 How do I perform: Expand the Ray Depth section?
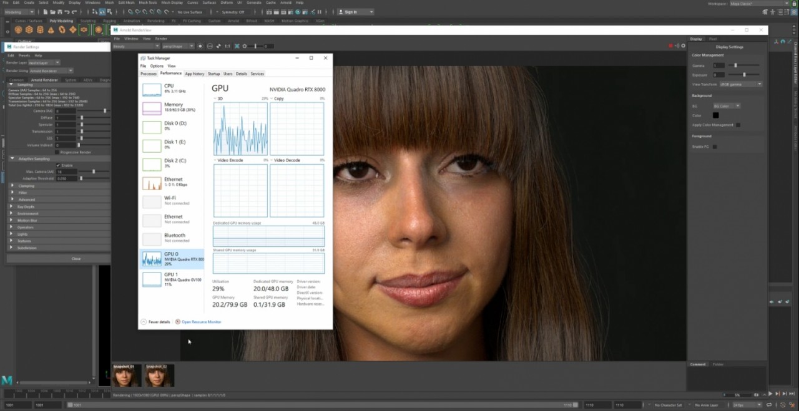pos(26,206)
